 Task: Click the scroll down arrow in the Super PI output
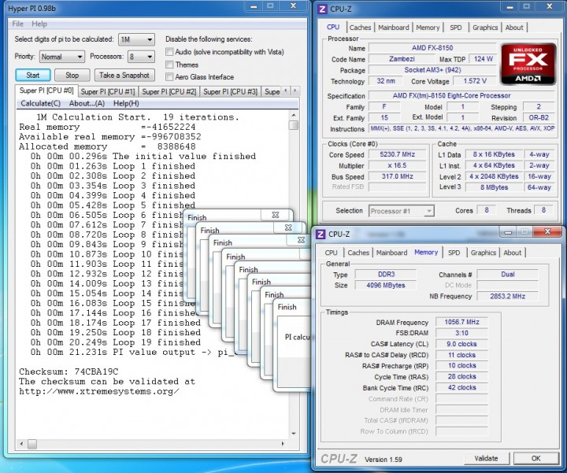[294, 433]
